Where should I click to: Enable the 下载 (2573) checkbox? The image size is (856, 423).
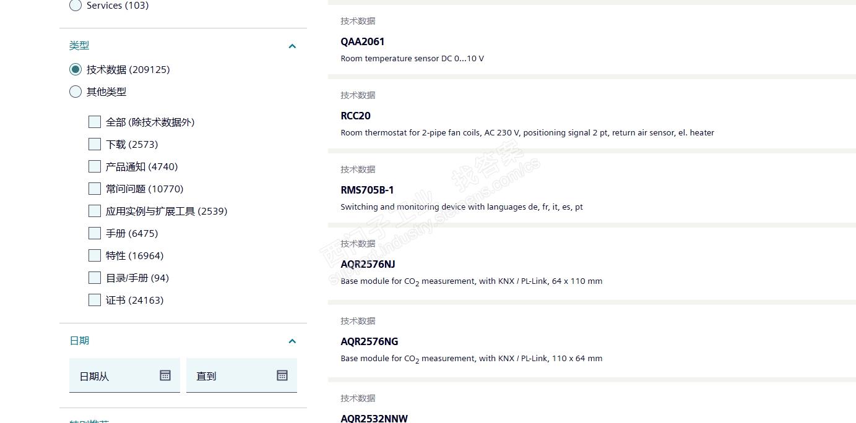click(x=95, y=144)
